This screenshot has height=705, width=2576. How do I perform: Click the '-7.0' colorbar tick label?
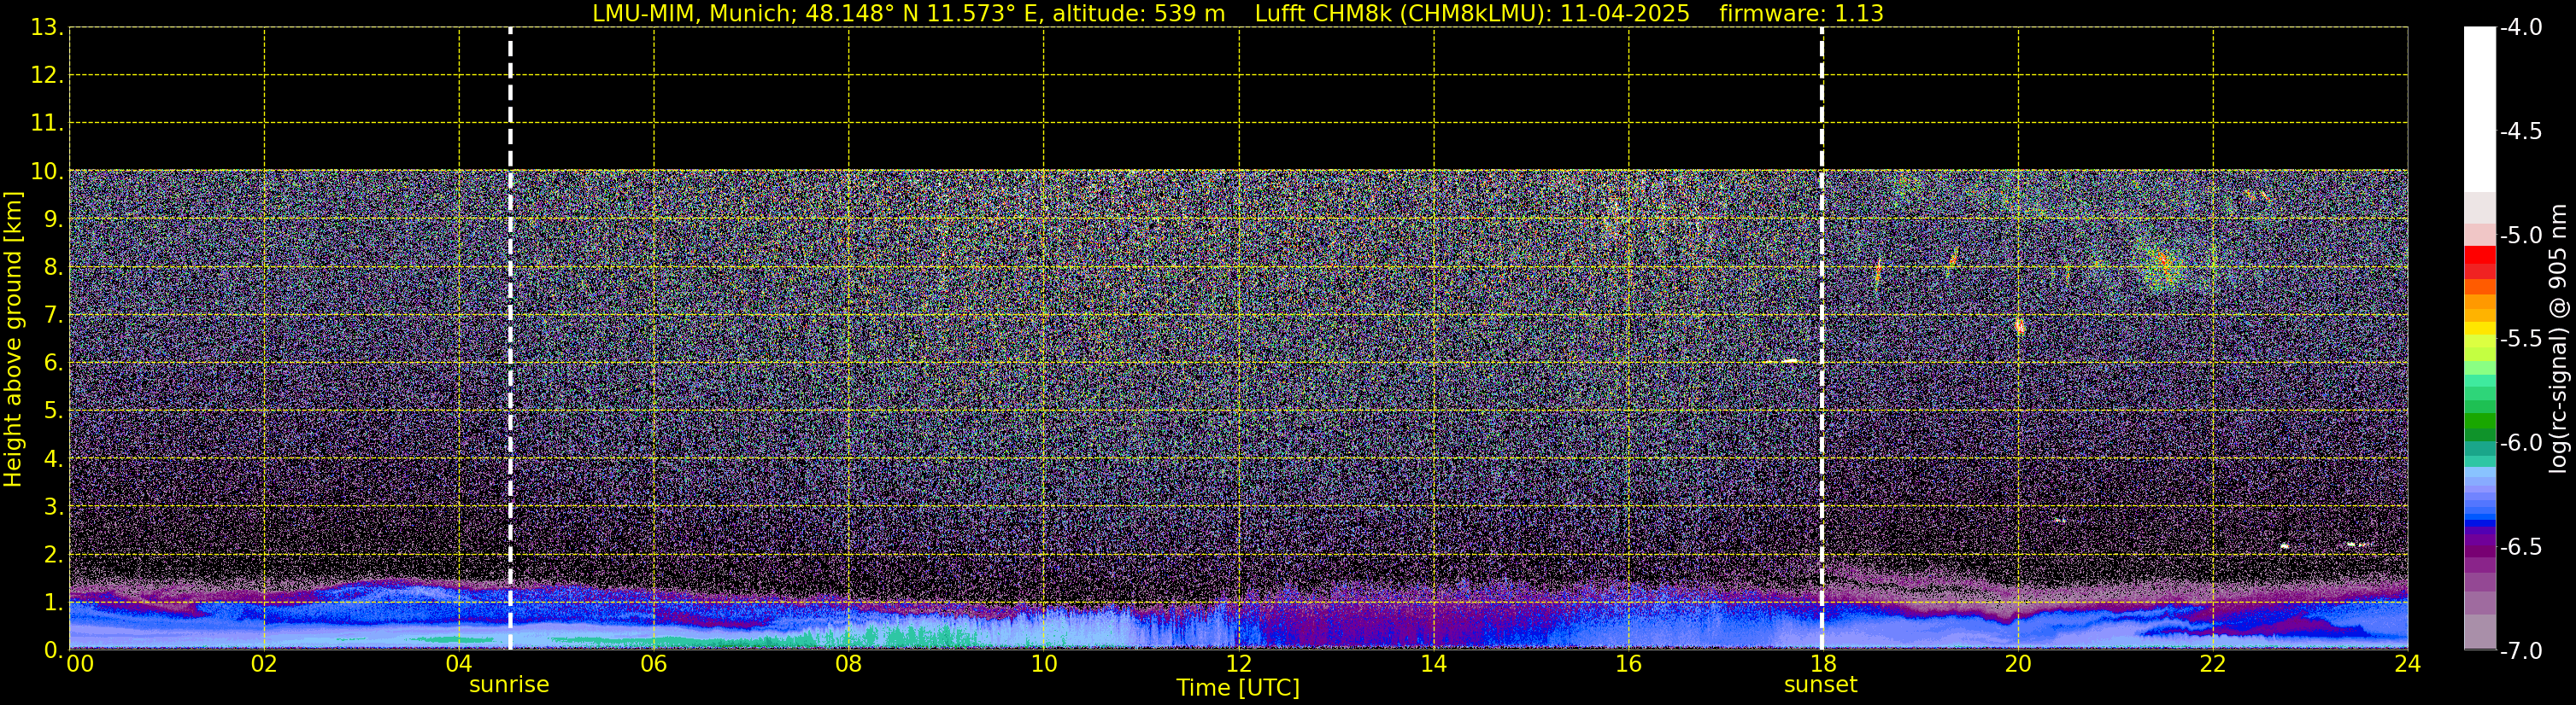[x=2520, y=651]
